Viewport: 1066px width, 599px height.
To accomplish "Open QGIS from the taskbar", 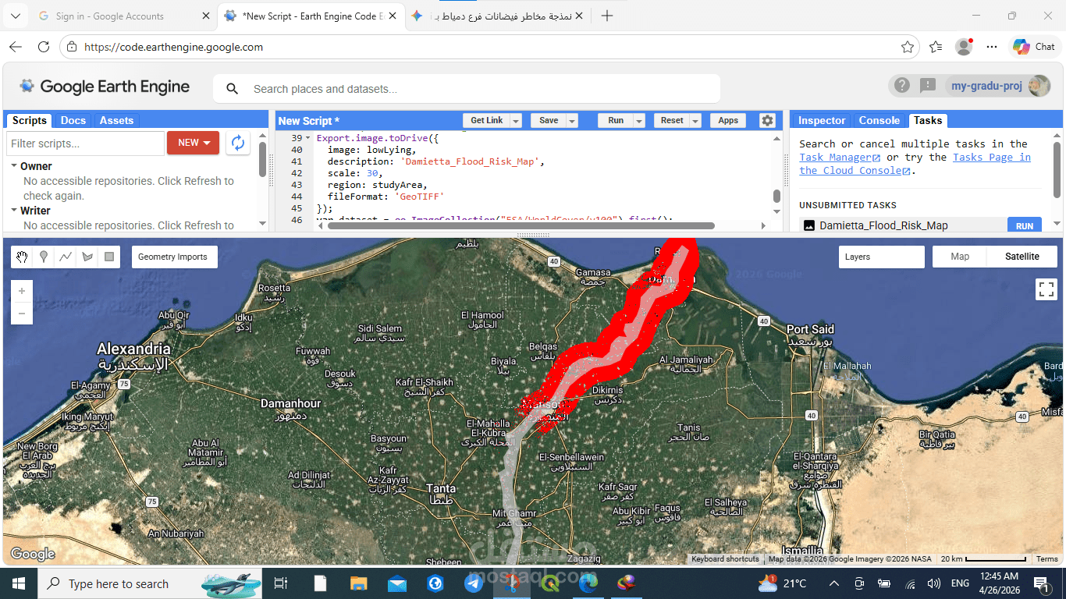I will pos(550,583).
